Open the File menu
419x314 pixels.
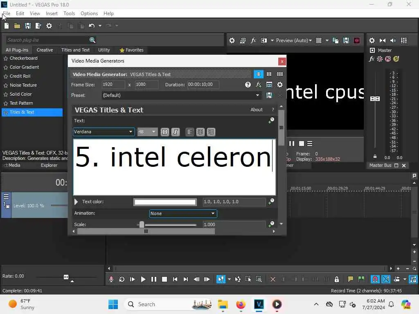[7, 13]
